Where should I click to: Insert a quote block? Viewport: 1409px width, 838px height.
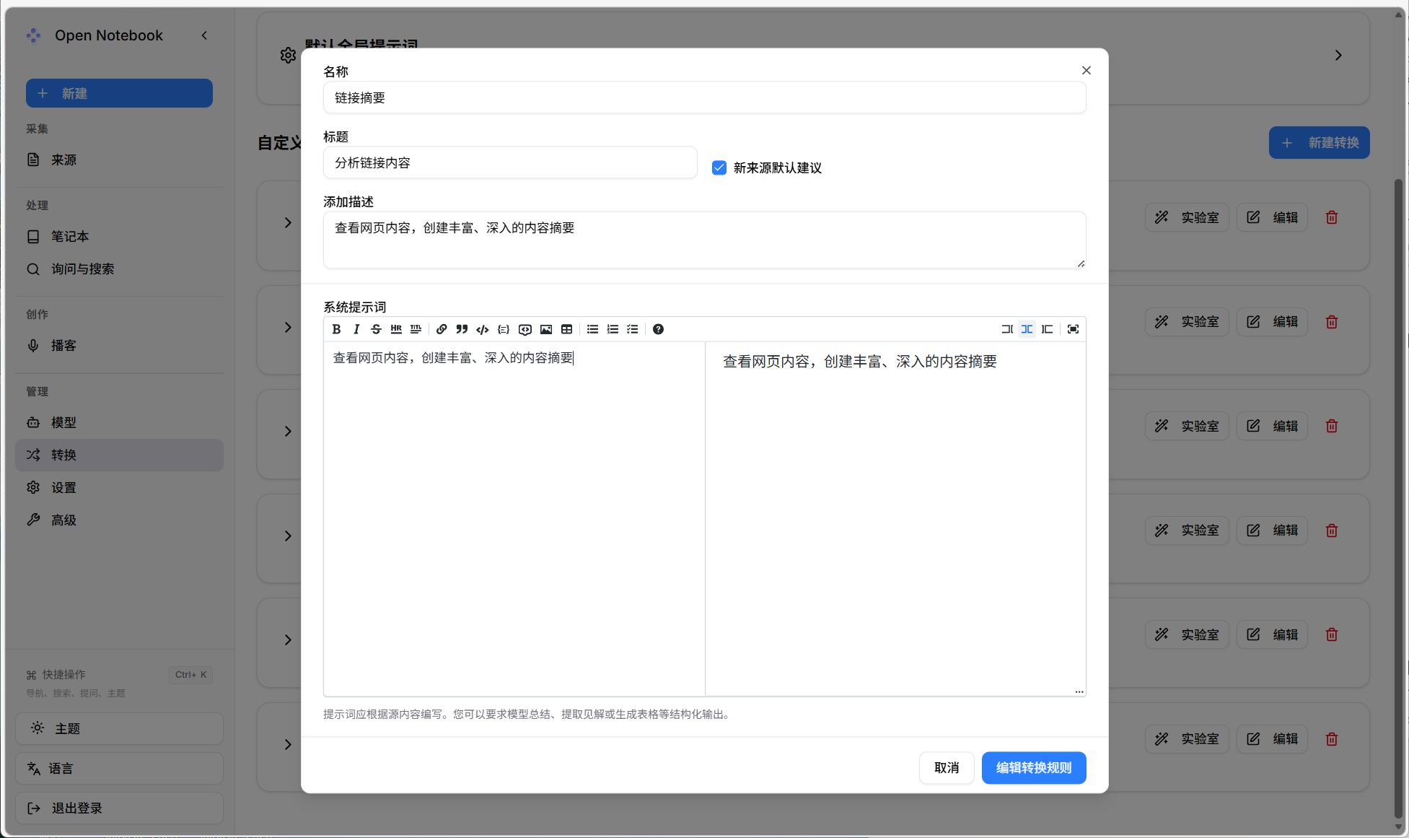462,329
